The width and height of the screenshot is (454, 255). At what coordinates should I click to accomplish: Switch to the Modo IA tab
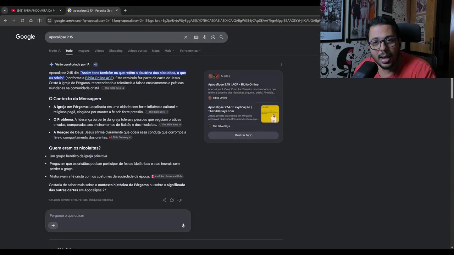coord(55,51)
